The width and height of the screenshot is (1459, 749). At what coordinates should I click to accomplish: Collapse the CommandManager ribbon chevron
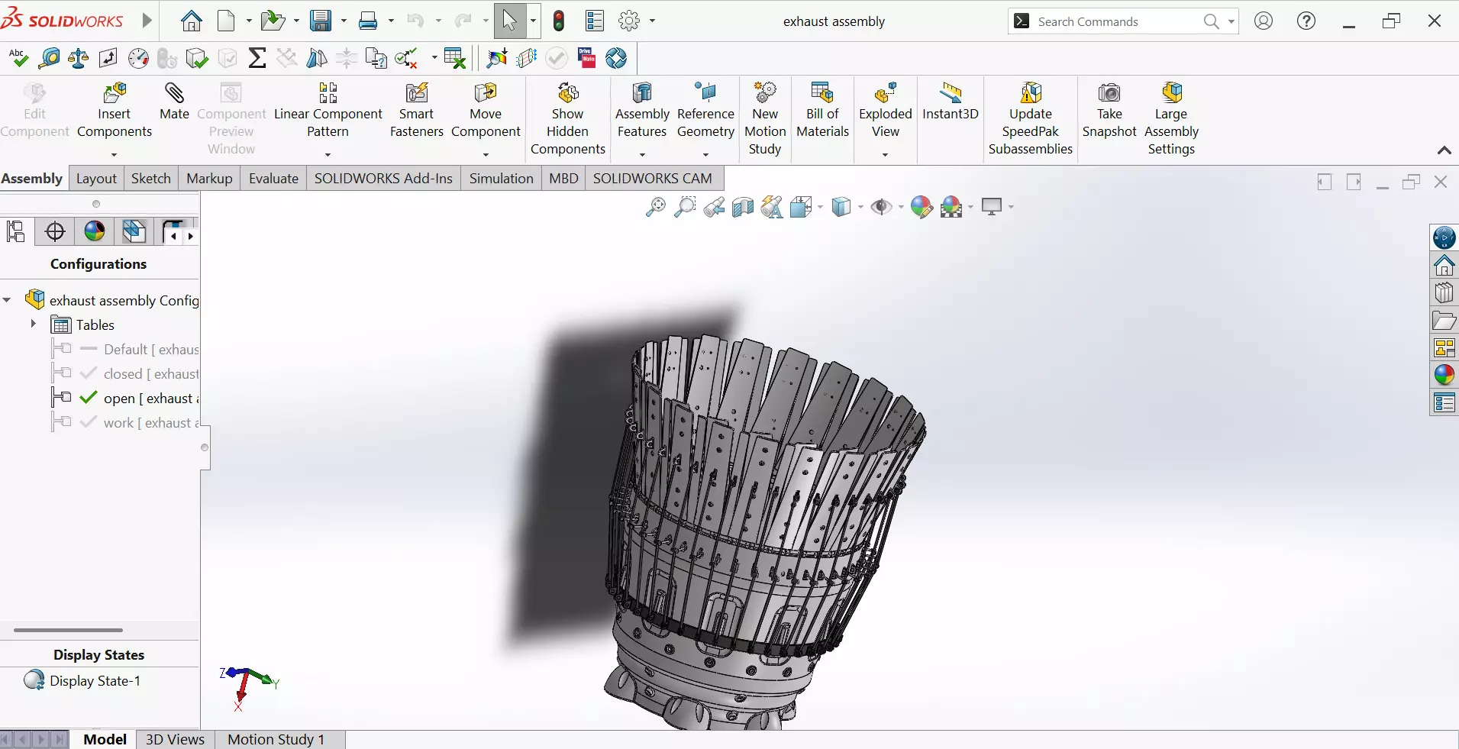(x=1444, y=150)
